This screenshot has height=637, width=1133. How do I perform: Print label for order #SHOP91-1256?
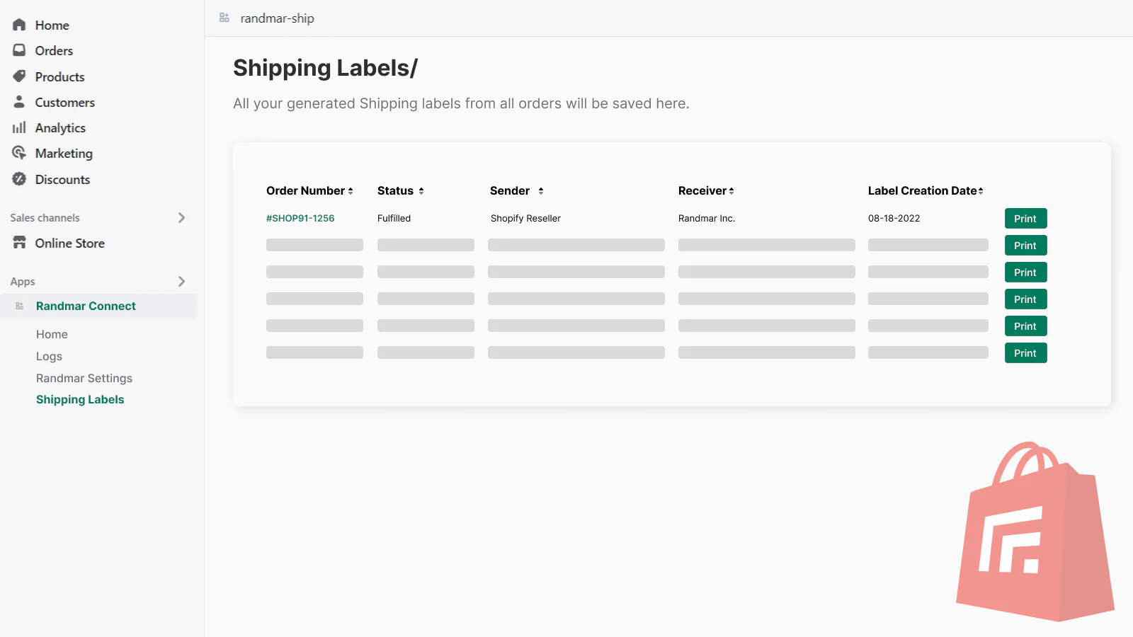(x=1025, y=219)
